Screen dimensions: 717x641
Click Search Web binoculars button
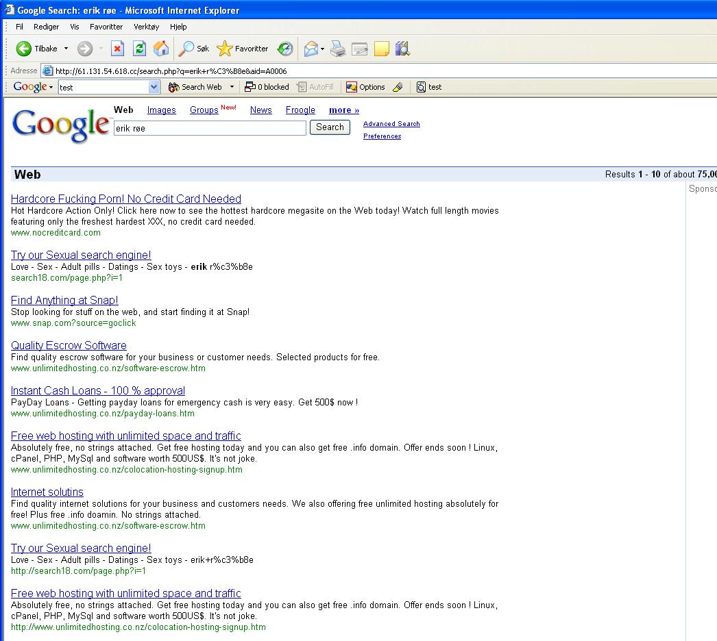coord(195,87)
